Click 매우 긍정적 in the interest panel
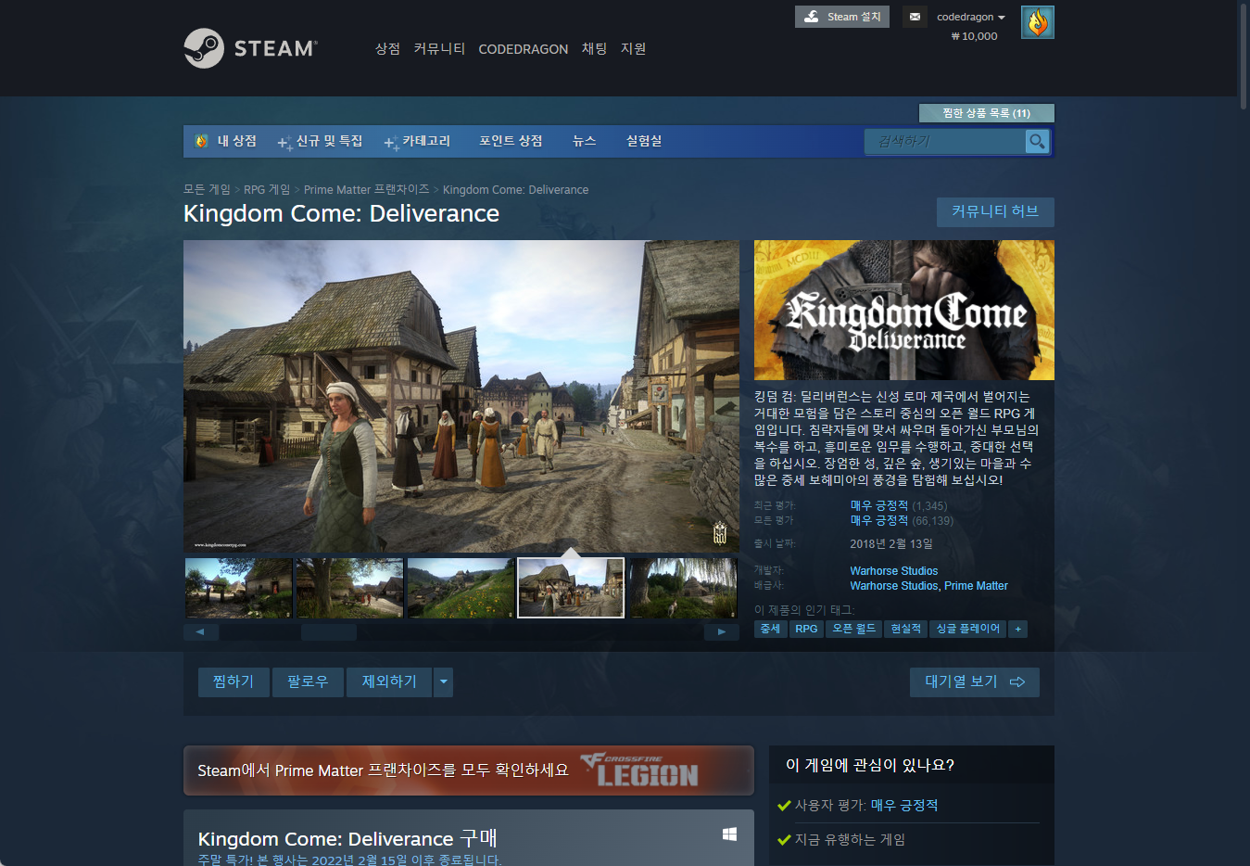Viewport: 1250px width, 866px height. pos(904,806)
